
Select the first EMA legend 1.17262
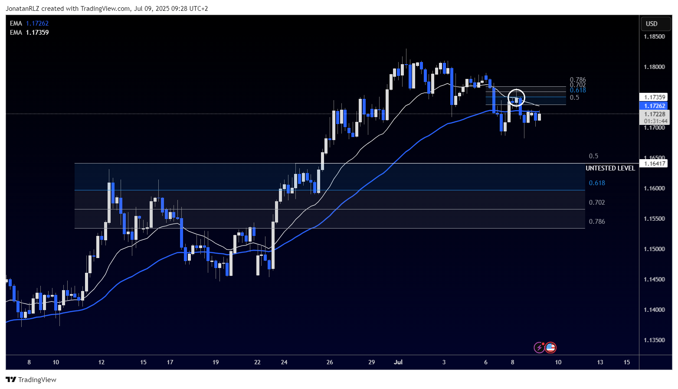29,23
